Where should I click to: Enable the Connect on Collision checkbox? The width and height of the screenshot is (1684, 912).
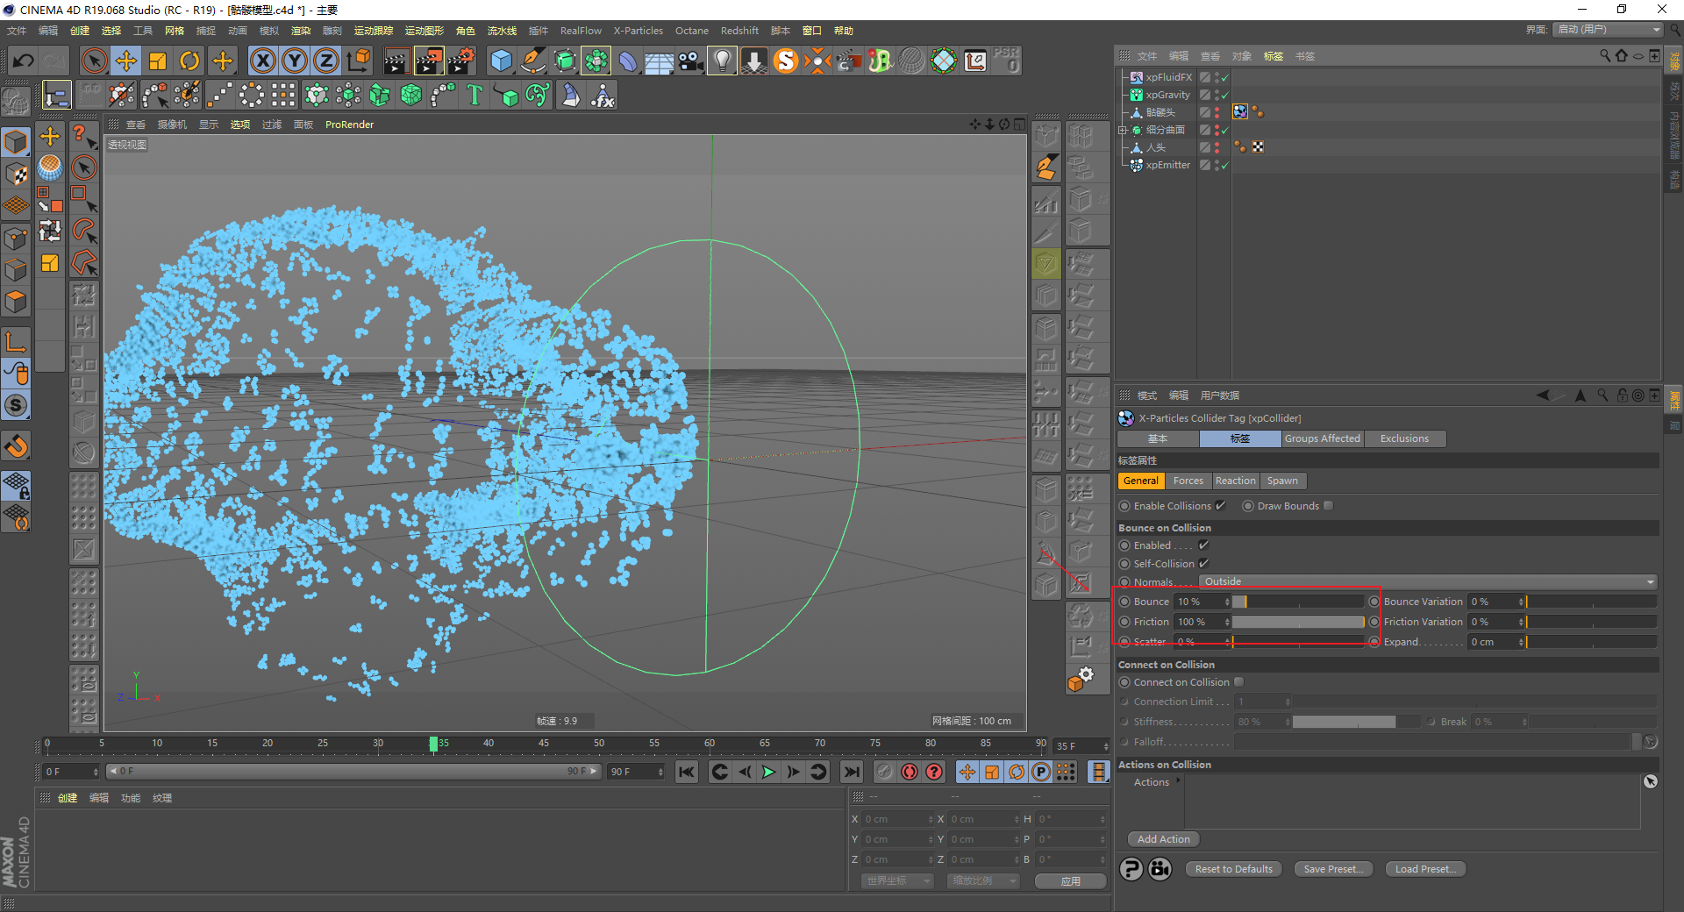(1238, 681)
